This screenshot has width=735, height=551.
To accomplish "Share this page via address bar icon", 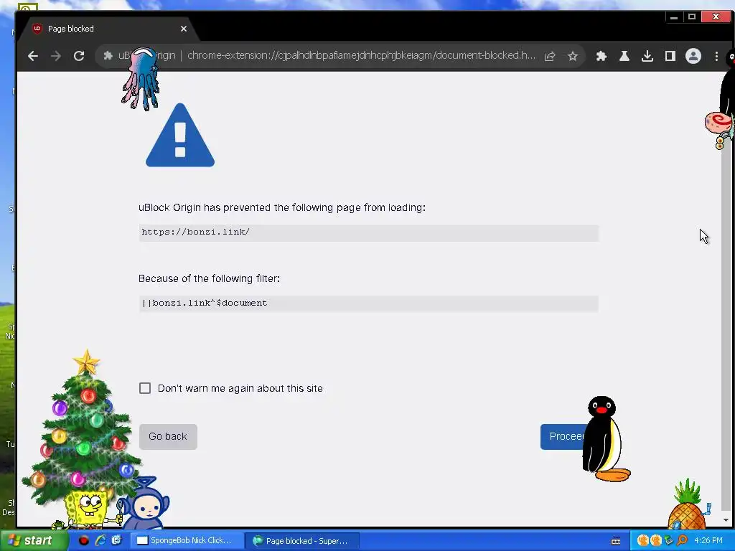I will tap(550, 56).
